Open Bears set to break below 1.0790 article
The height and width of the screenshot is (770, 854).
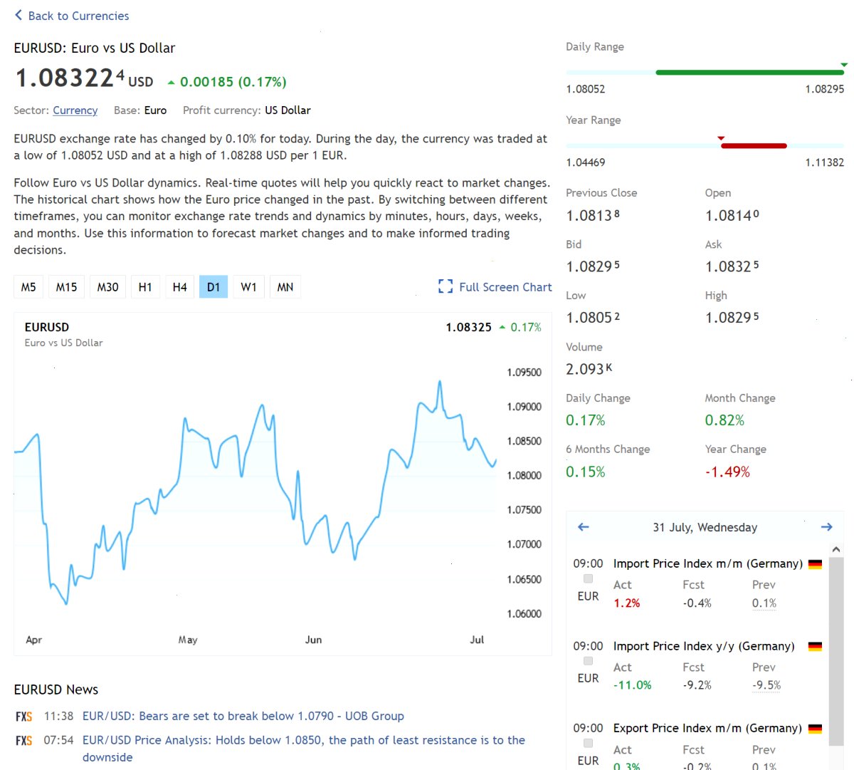click(243, 716)
